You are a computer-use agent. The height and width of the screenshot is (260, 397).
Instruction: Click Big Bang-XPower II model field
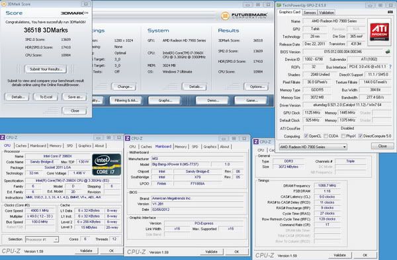(181, 164)
